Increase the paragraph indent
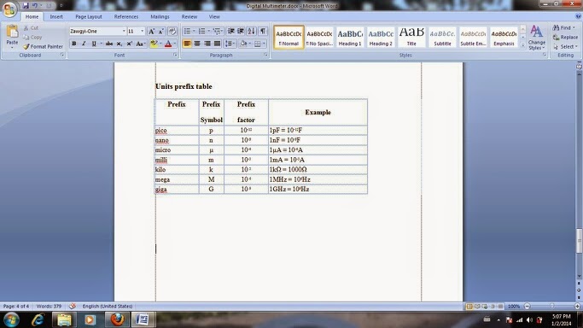 coord(241,32)
